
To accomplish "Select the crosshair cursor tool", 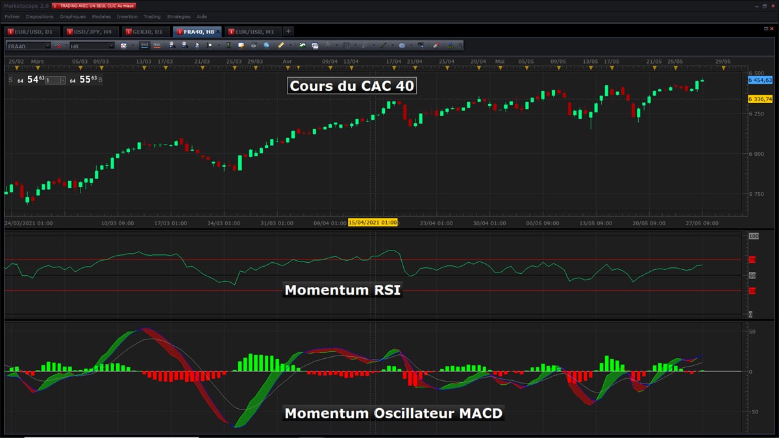I will tap(210, 45).
